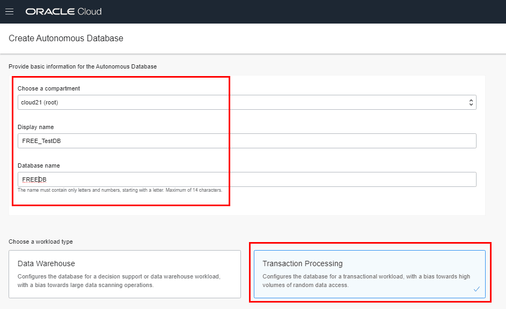Click the checkmark on Transaction Processing card
The image size is (506, 309).
point(477,289)
